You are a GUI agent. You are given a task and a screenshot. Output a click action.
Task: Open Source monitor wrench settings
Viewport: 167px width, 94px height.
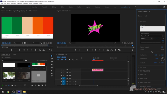(x=41, y=43)
